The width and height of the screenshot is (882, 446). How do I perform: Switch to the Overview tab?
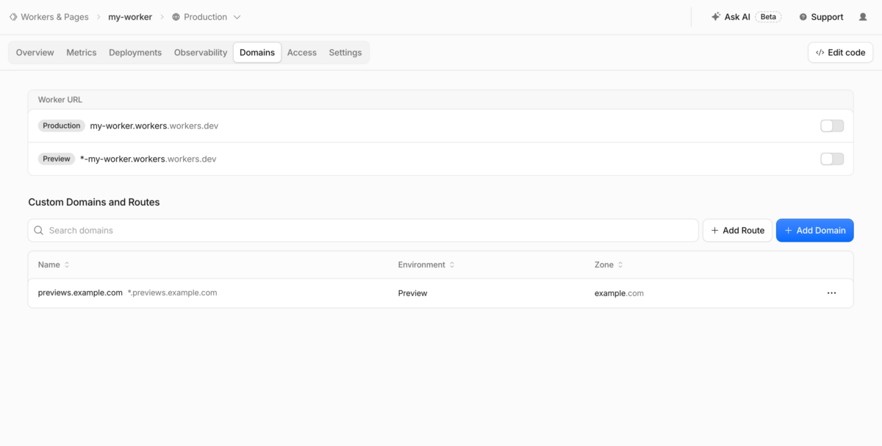[35, 53]
